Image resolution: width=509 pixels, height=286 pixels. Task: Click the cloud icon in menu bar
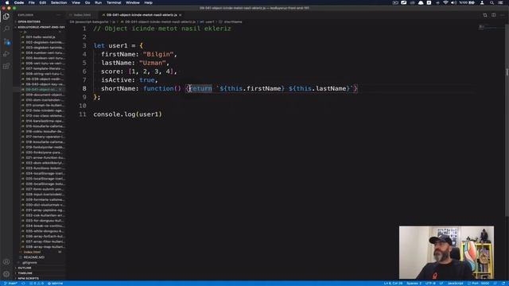click(421, 2)
